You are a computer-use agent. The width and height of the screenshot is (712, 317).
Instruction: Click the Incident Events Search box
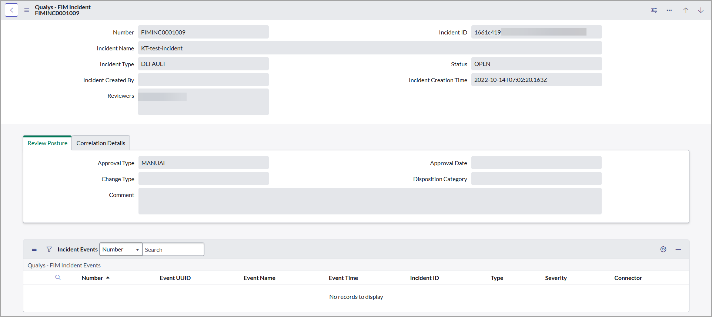click(x=173, y=249)
